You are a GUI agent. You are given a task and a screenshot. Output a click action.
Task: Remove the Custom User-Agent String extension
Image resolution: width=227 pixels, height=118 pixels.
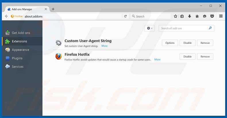205,43
